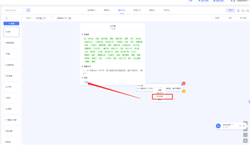Toggle the 数据统计 switch
Viewport: 250px width, 145px height.
[x=69, y=18]
